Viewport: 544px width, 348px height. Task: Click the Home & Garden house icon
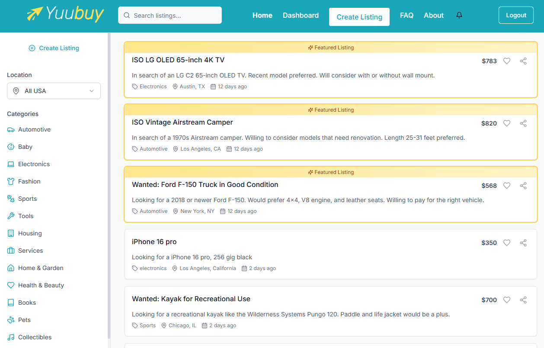(11, 268)
